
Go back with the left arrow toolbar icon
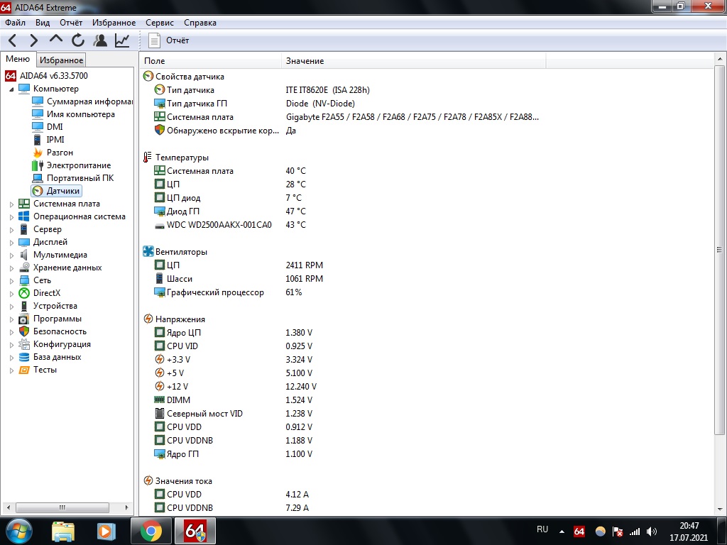[x=13, y=40]
